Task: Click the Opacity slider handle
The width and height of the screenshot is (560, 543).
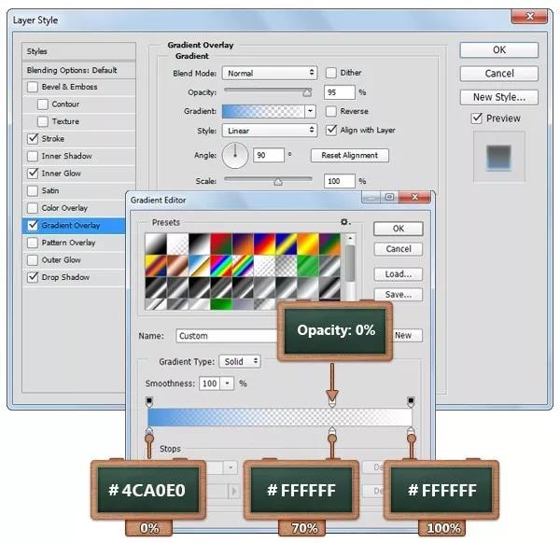Action: tap(307, 93)
